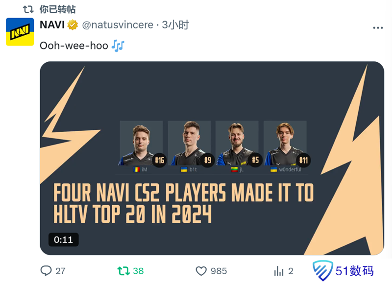Click the gold verified badge beside NAVI
The height and width of the screenshot is (283, 392).
point(73,24)
